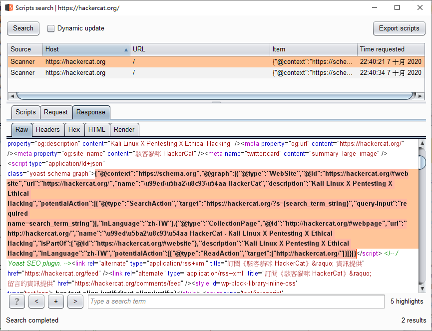
Task: Click the '5 highlights' label
Action: pyautogui.click(x=407, y=302)
